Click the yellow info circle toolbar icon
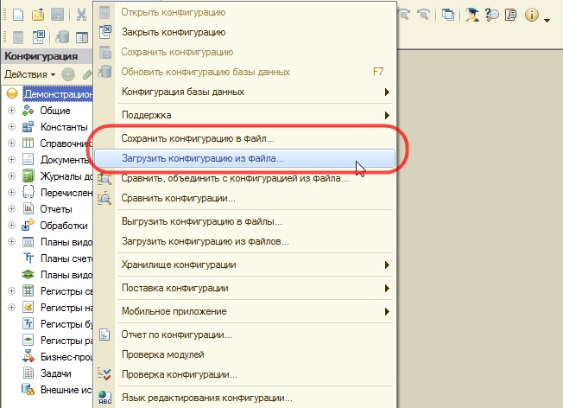This screenshot has width=563, height=408. click(531, 15)
